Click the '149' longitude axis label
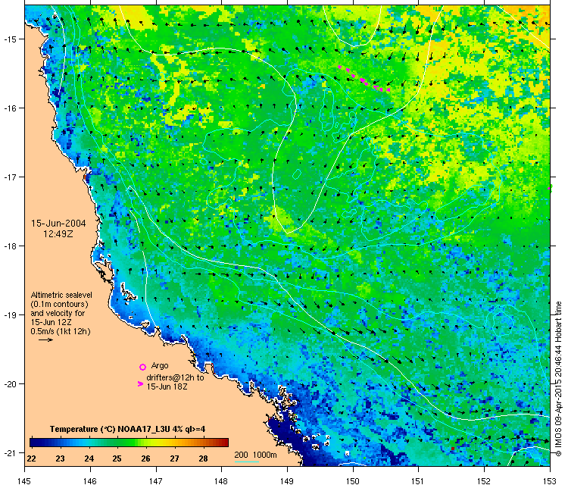This screenshot has height=485, width=568. click(x=287, y=480)
